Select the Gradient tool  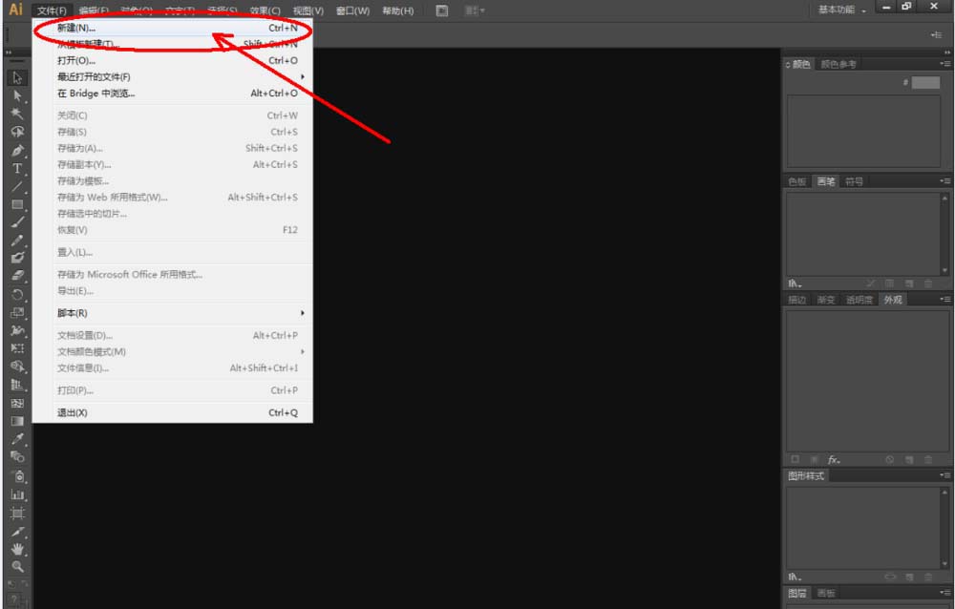17,421
